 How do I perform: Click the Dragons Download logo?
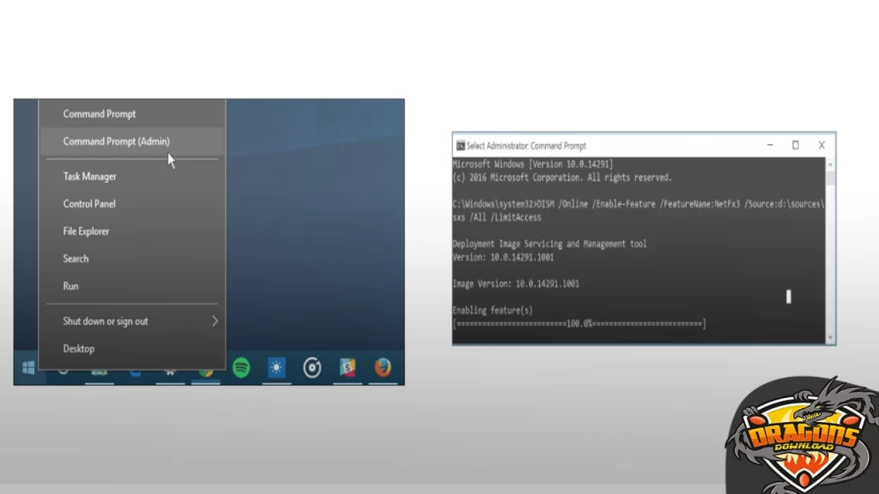pos(802,436)
